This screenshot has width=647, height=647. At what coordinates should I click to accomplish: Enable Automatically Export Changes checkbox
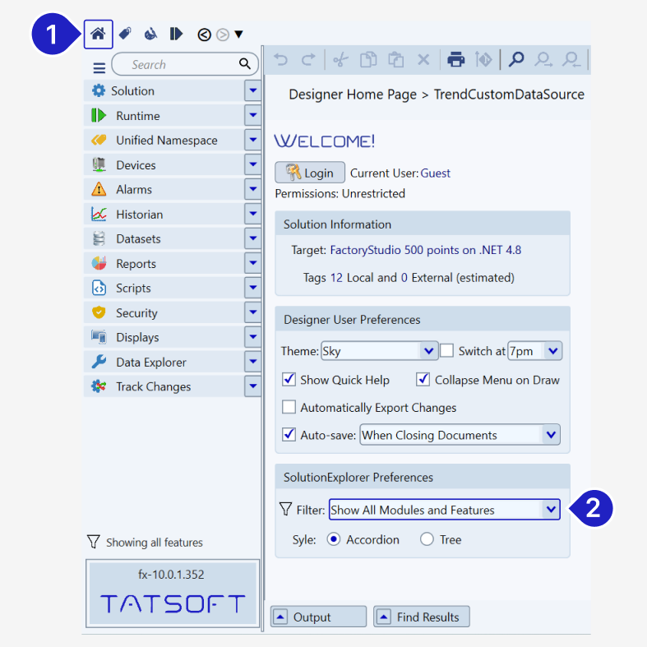click(289, 407)
